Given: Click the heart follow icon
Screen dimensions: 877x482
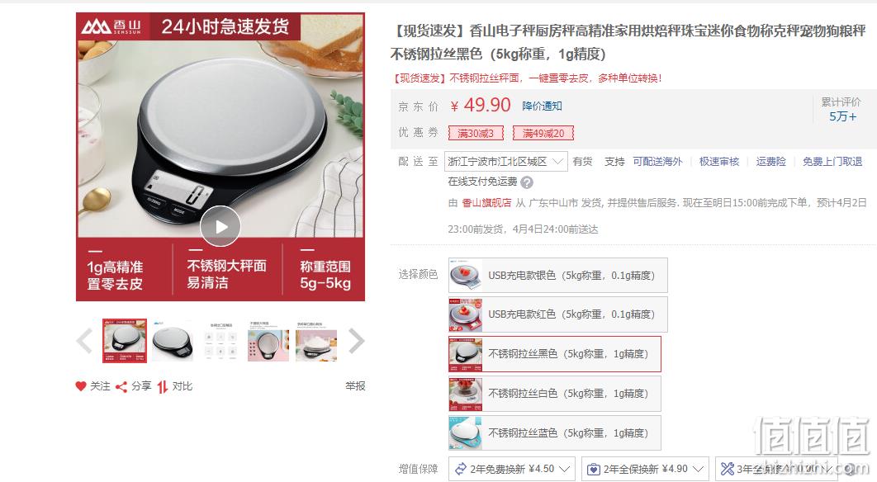Looking at the screenshot, I should [x=81, y=386].
